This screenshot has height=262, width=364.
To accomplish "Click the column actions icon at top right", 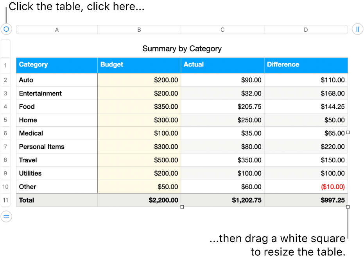I will pos(358,29).
